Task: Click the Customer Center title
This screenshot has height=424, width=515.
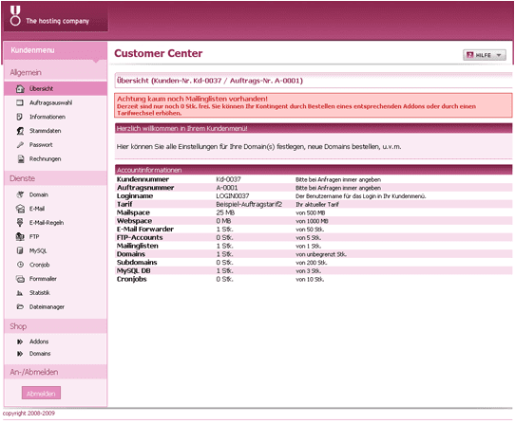Action: [159, 53]
